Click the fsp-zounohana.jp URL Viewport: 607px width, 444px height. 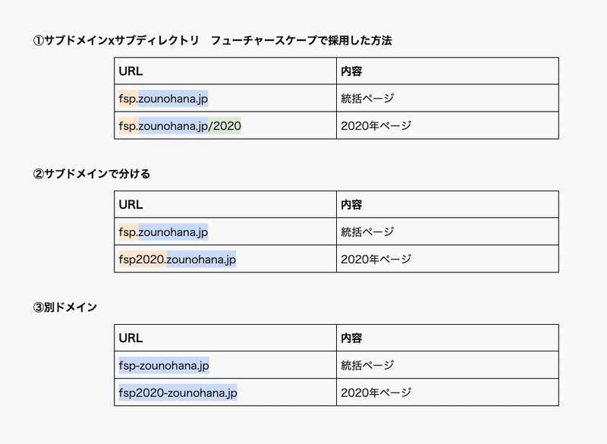click(164, 365)
